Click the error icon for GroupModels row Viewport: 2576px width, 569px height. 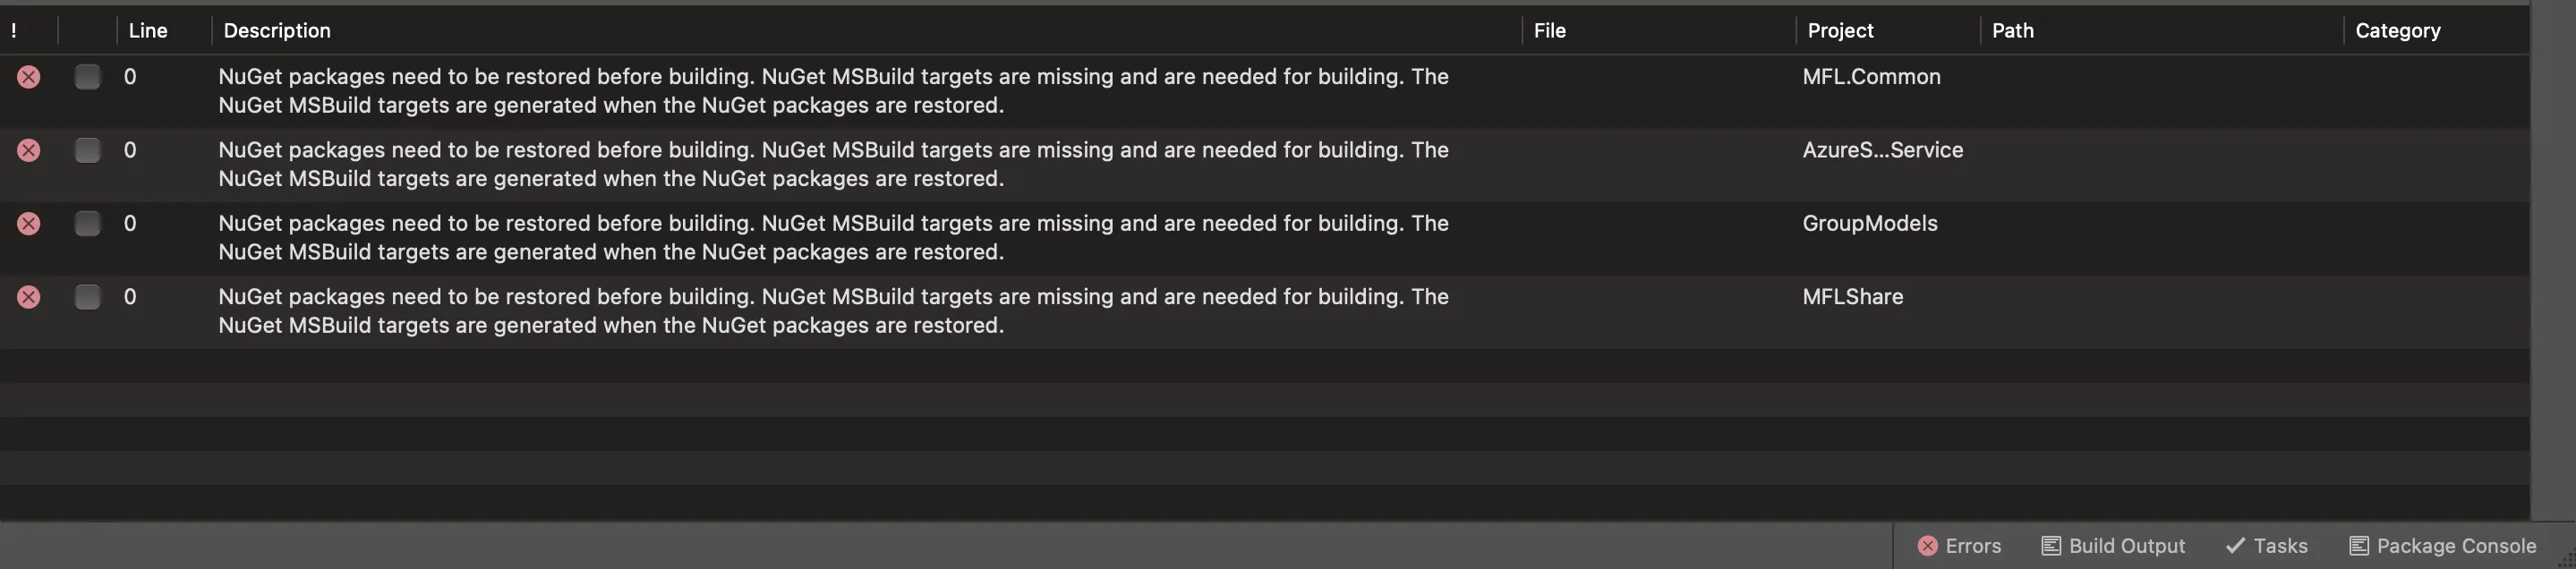coord(29,223)
